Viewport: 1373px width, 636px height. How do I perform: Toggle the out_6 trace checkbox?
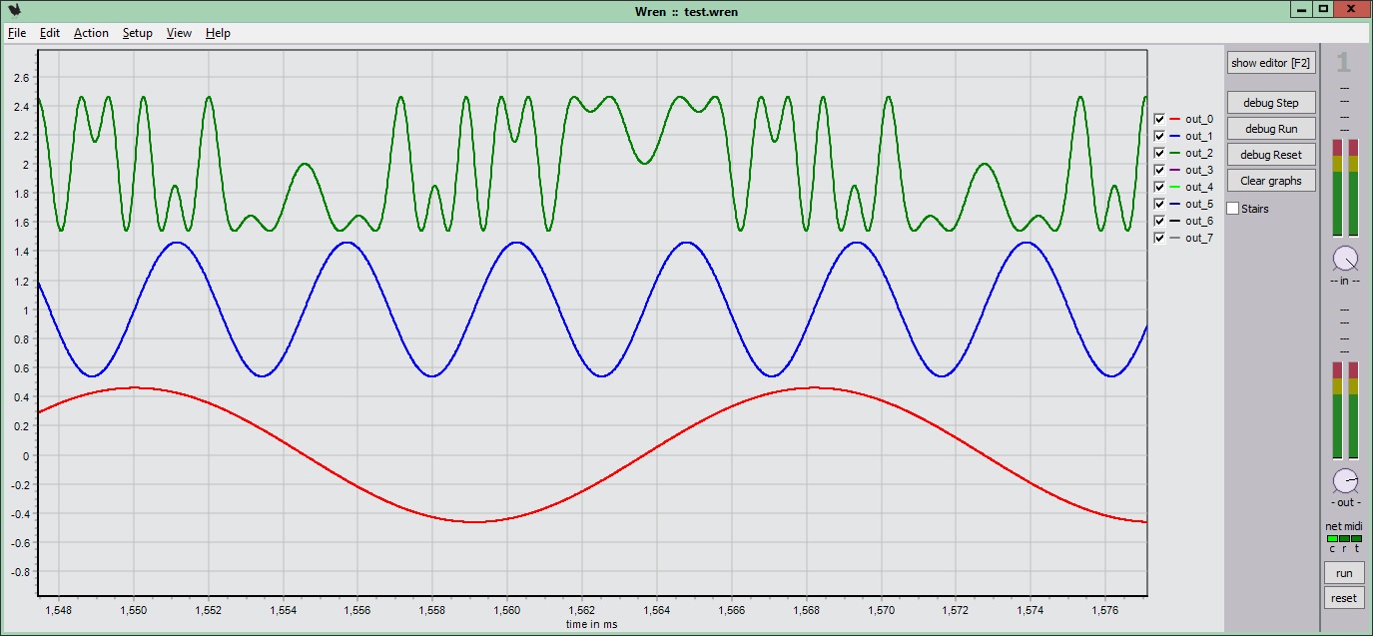click(x=1159, y=221)
